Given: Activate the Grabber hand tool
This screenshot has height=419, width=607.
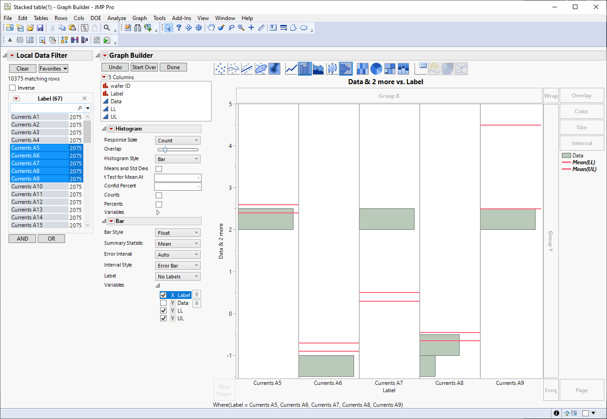Looking at the screenshot, I should tap(211, 28).
